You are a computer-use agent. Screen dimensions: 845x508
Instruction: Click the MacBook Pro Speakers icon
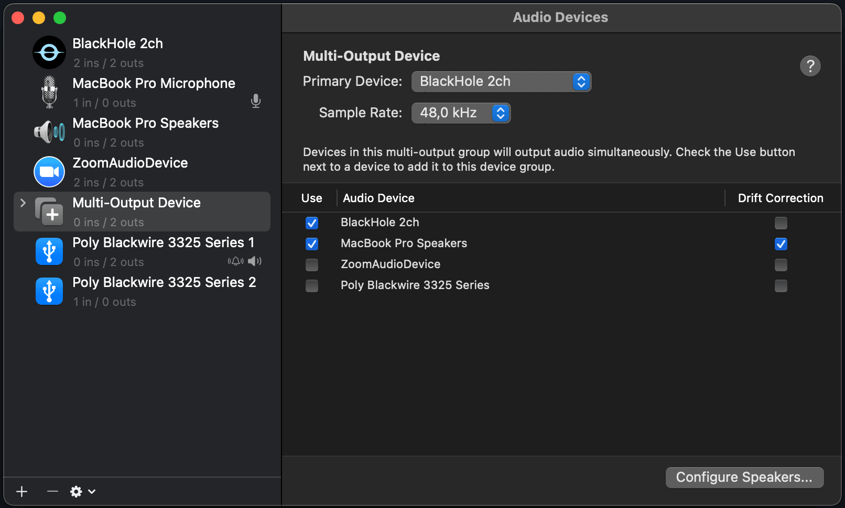49,131
